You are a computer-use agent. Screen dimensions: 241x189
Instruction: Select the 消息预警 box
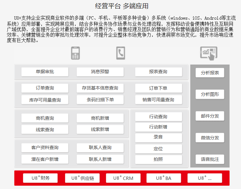pyautogui.click(x=100, y=72)
